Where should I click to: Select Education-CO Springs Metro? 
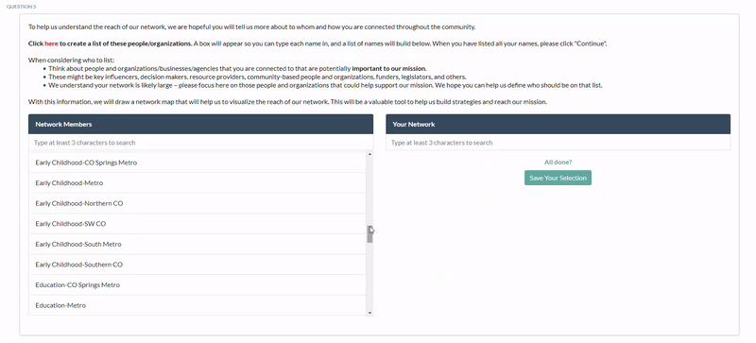click(x=198, y=284)
